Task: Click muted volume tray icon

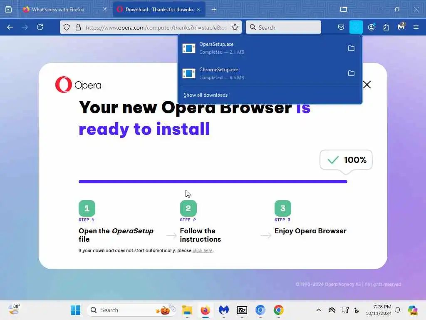Action: pyautogui.click(x=356, y=310)
